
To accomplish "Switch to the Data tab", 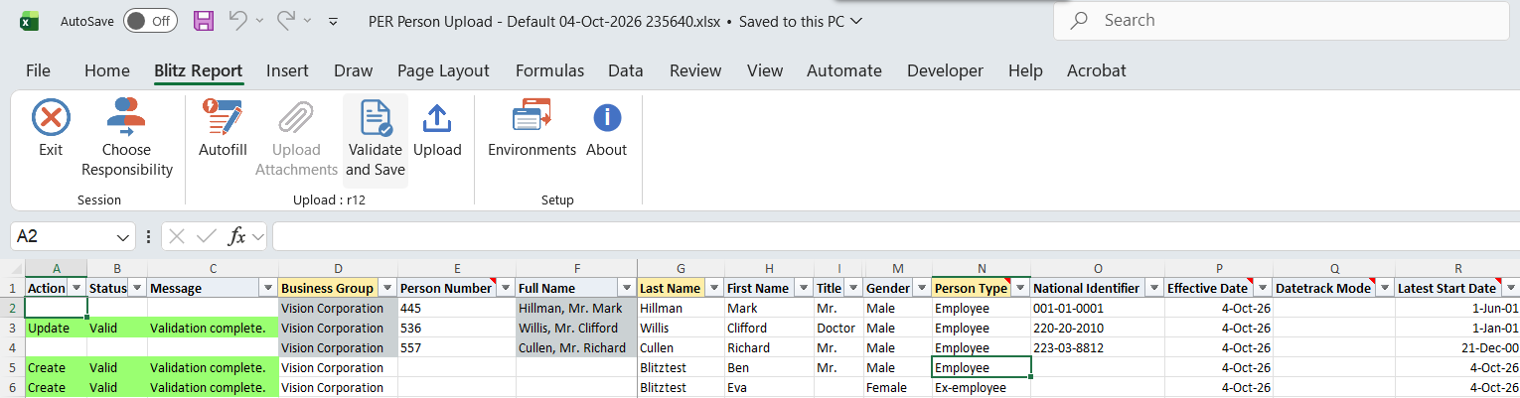I will (x=626, y=70).
